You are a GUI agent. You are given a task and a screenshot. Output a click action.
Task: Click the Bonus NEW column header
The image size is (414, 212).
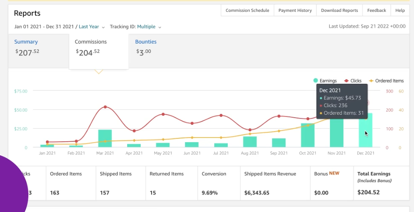327,173
